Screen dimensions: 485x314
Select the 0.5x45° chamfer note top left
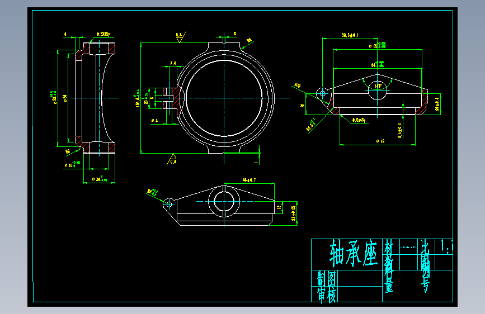tap(103, 34)
